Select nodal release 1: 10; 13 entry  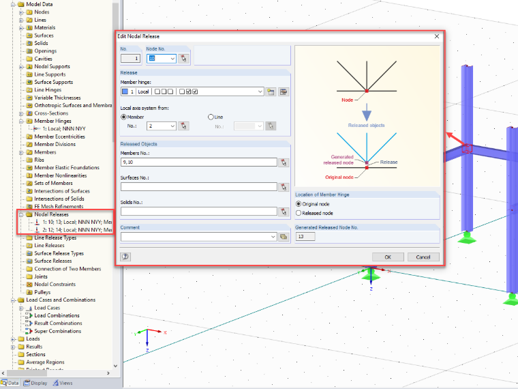[77, 222]
